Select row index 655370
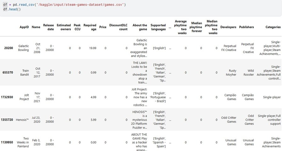This screenshot has width=283, height=151. click(x=8, y=73)
